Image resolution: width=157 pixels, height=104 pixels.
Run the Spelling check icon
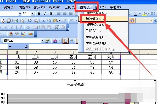(x=30, y=21)
